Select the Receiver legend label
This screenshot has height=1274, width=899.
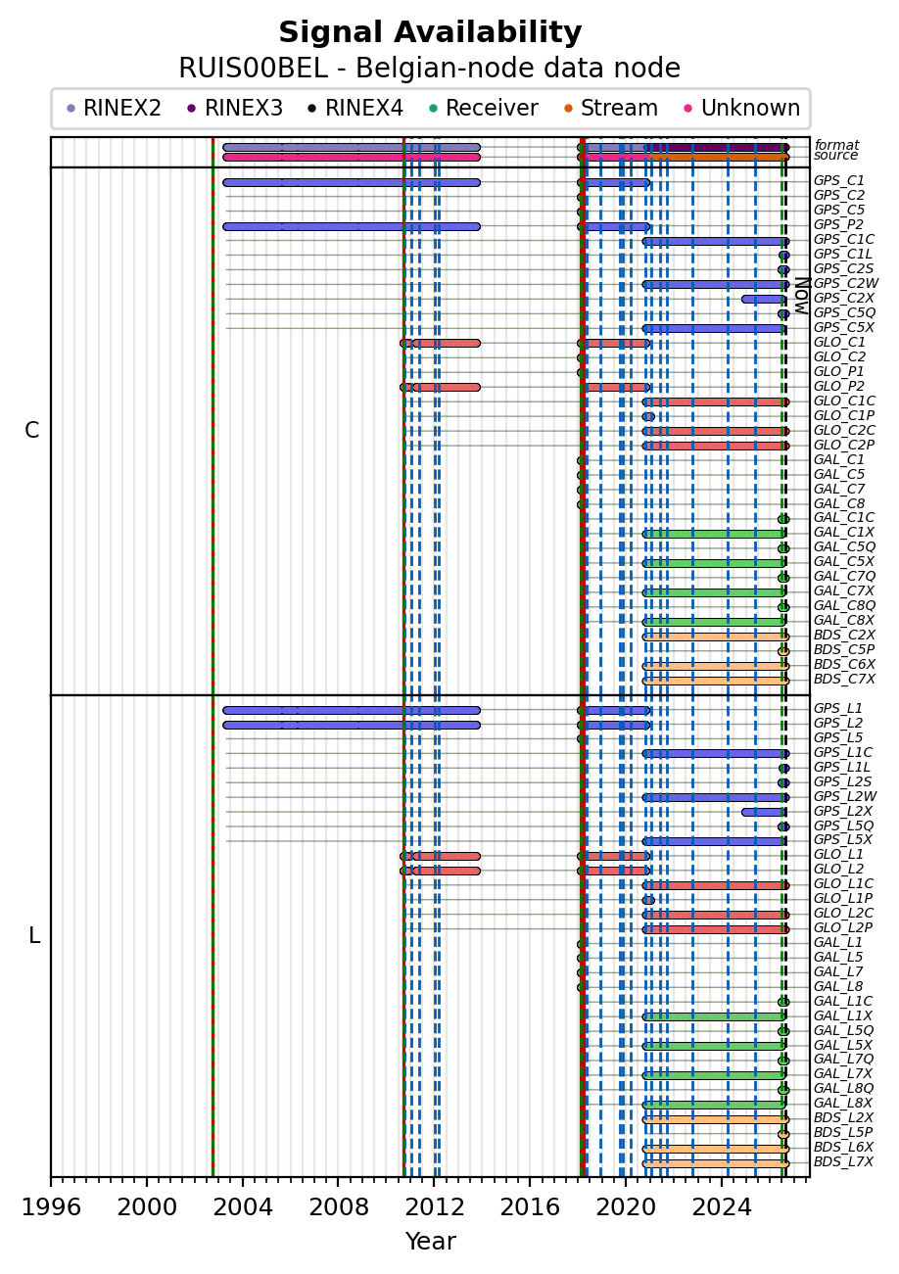492,109
